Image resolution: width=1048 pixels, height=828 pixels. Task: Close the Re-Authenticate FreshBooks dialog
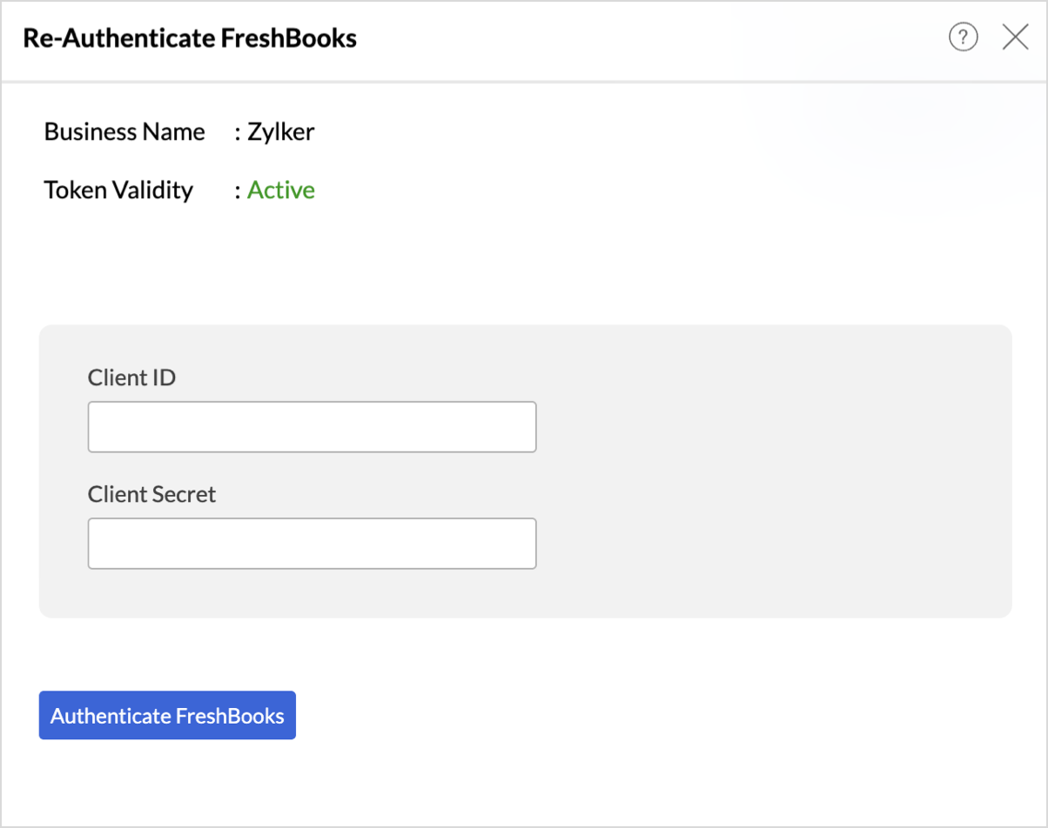click(1015, 37)
